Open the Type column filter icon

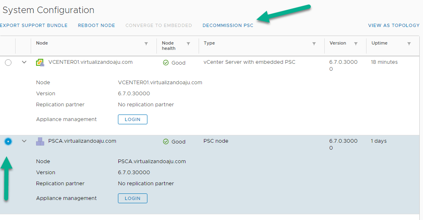[314, 43]
